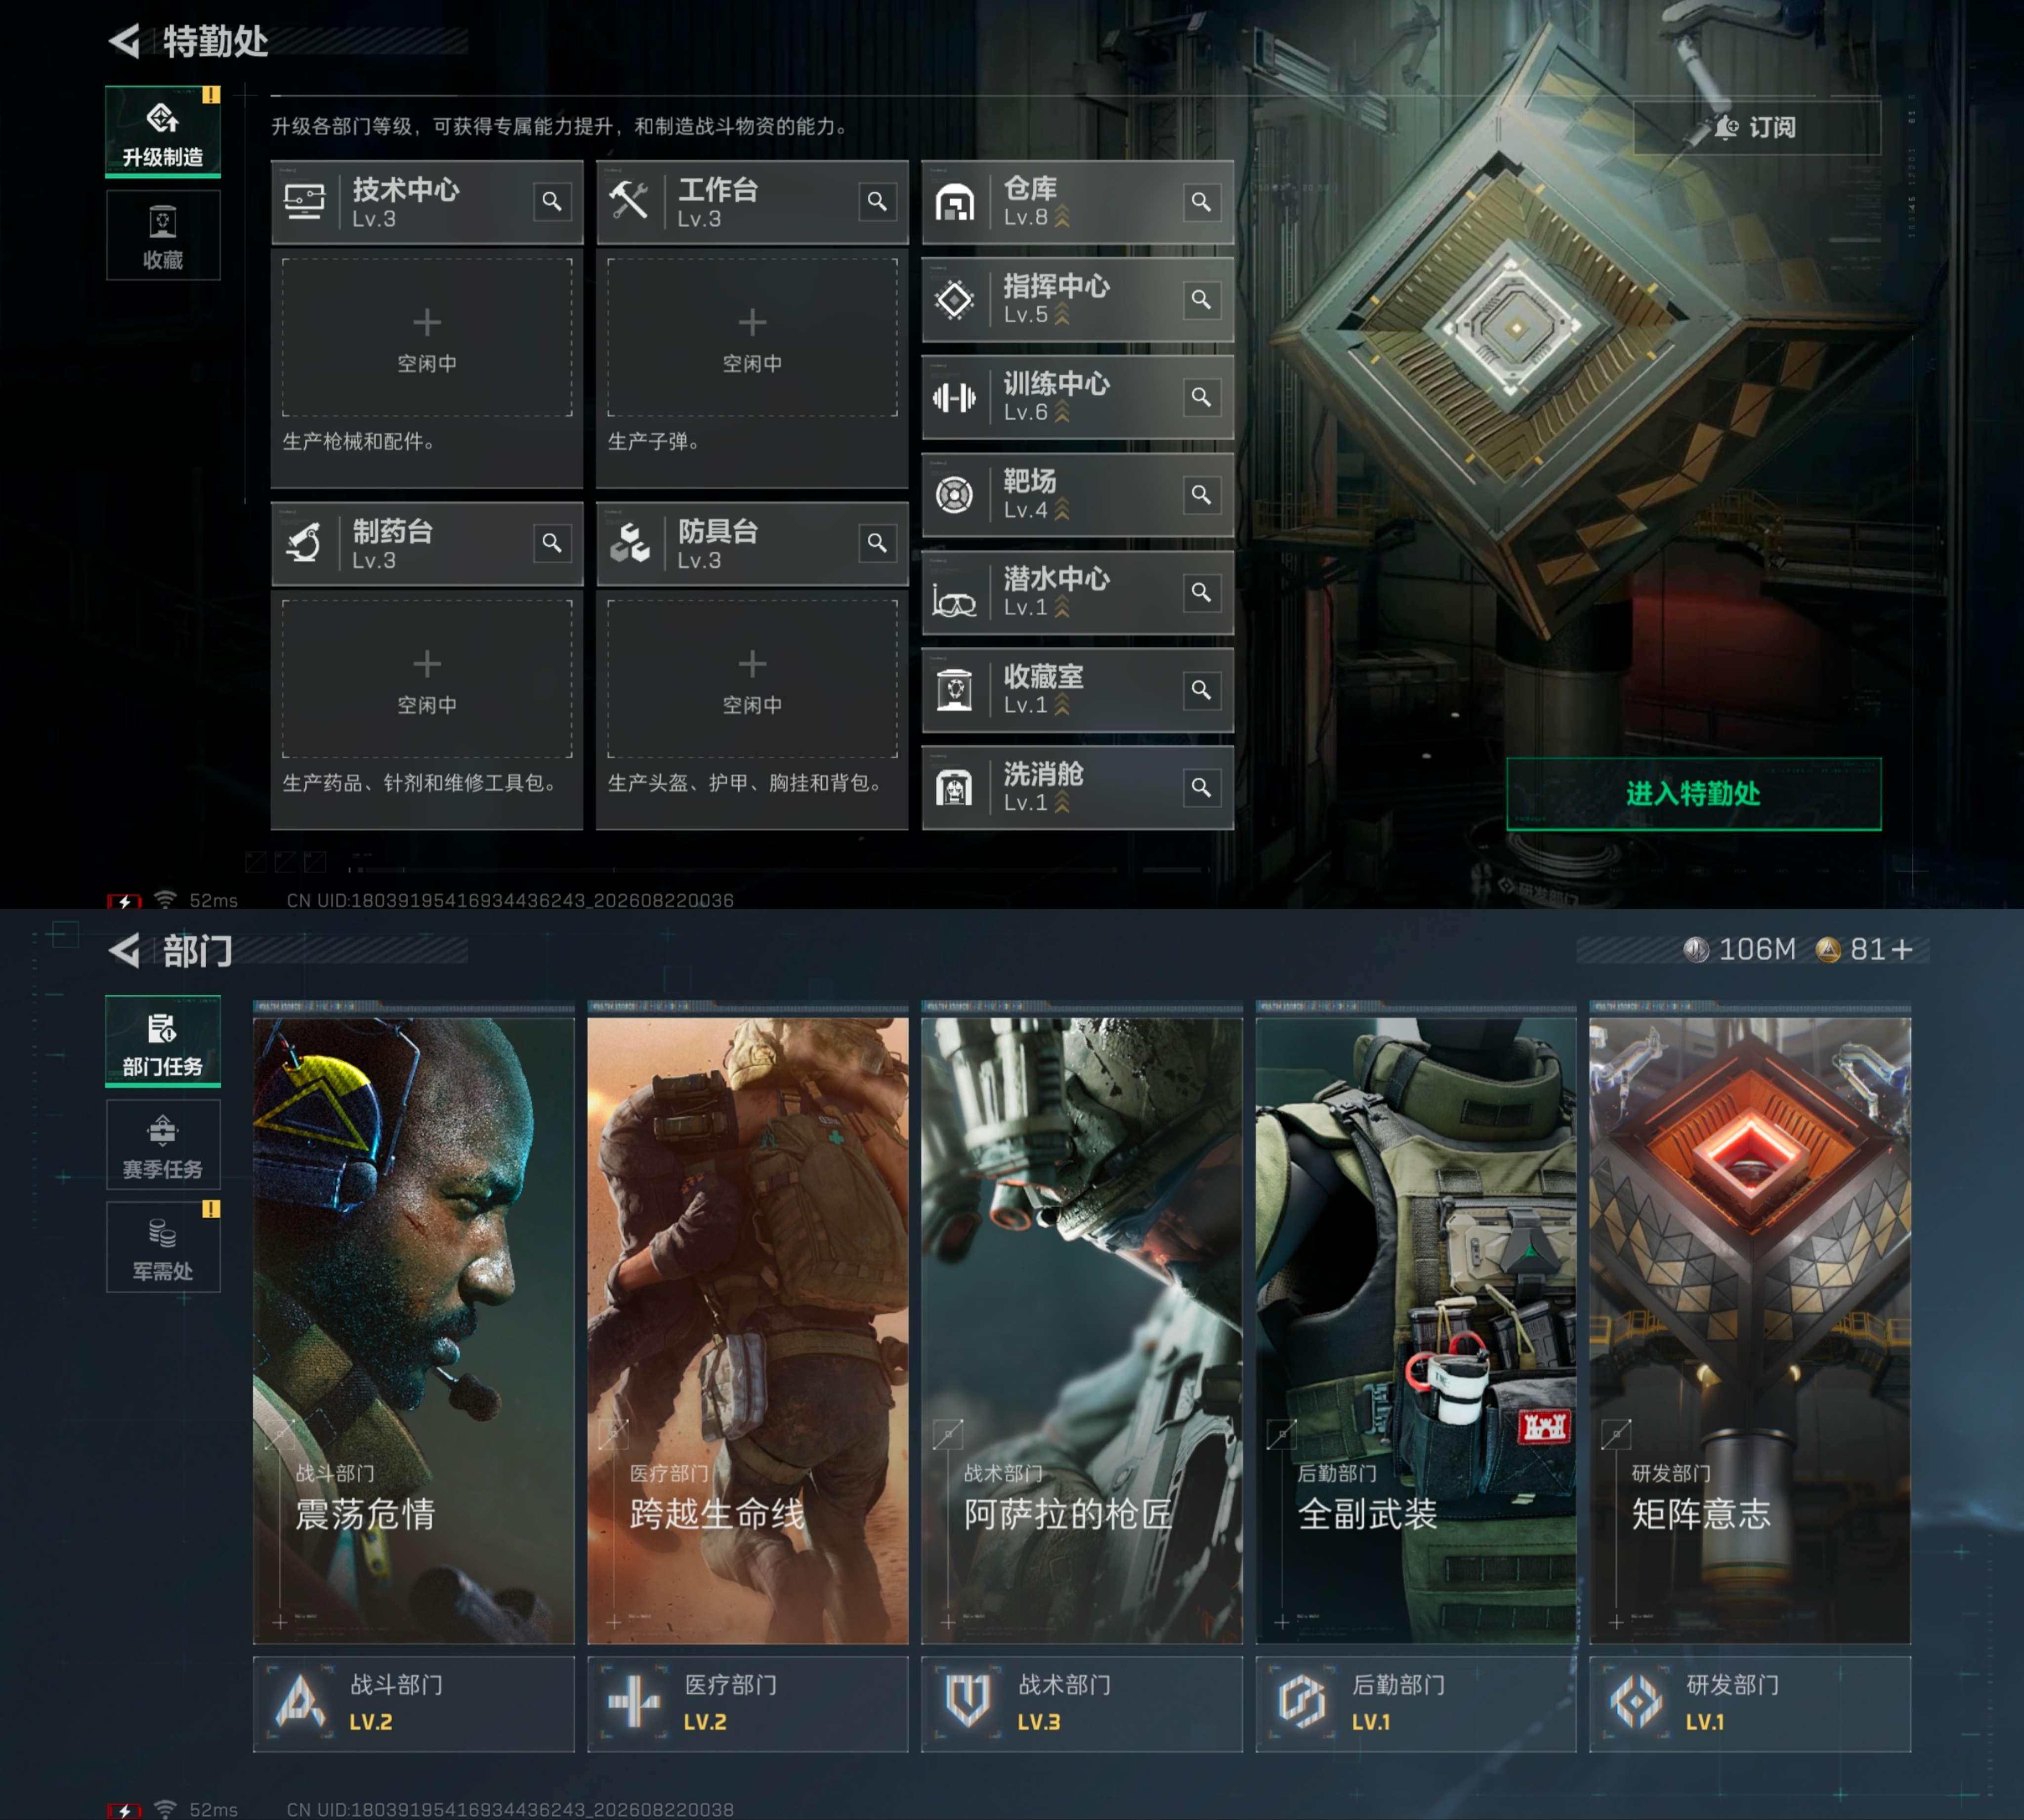The image size is (2024, 1820).
Task: Click the 指挥中心 Lv.5 upgrade arrows
Action: point(1062,314)
